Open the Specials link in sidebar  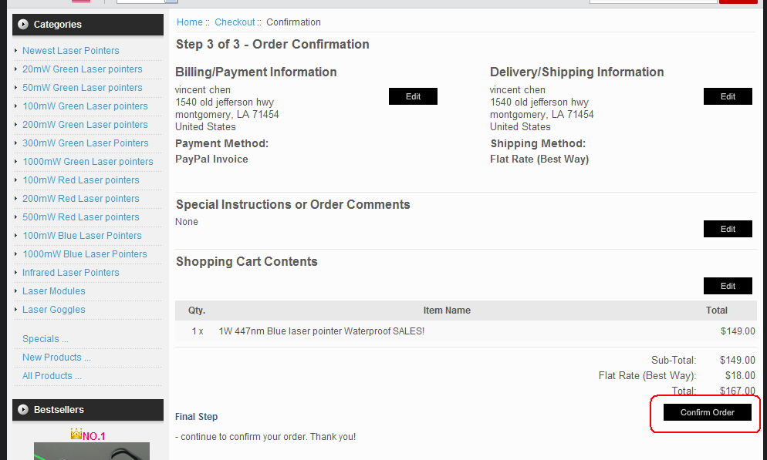[x=46, y=339]
